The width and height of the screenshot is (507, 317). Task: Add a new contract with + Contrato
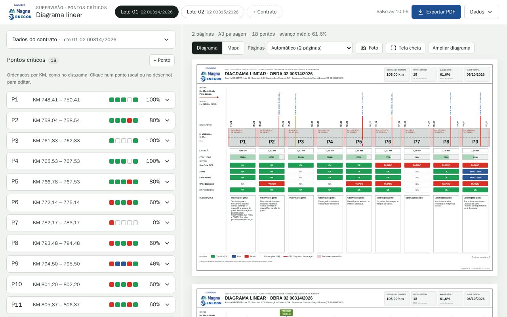(x=265, y=12)
